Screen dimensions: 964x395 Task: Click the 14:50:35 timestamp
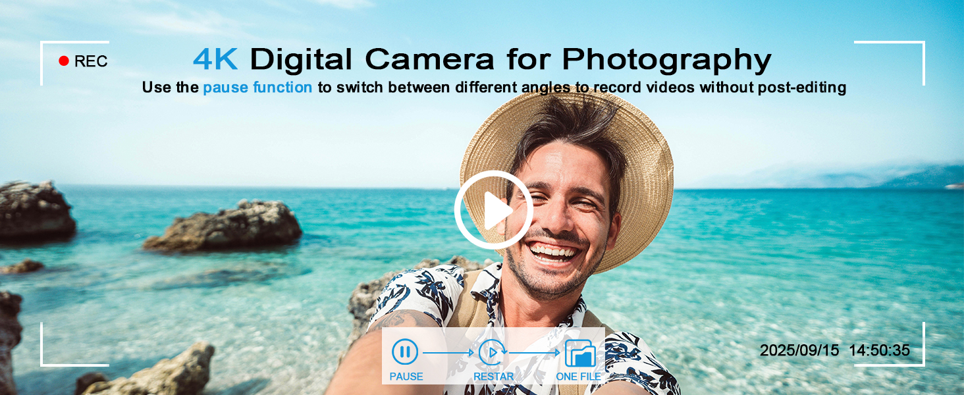click(879, 350)
